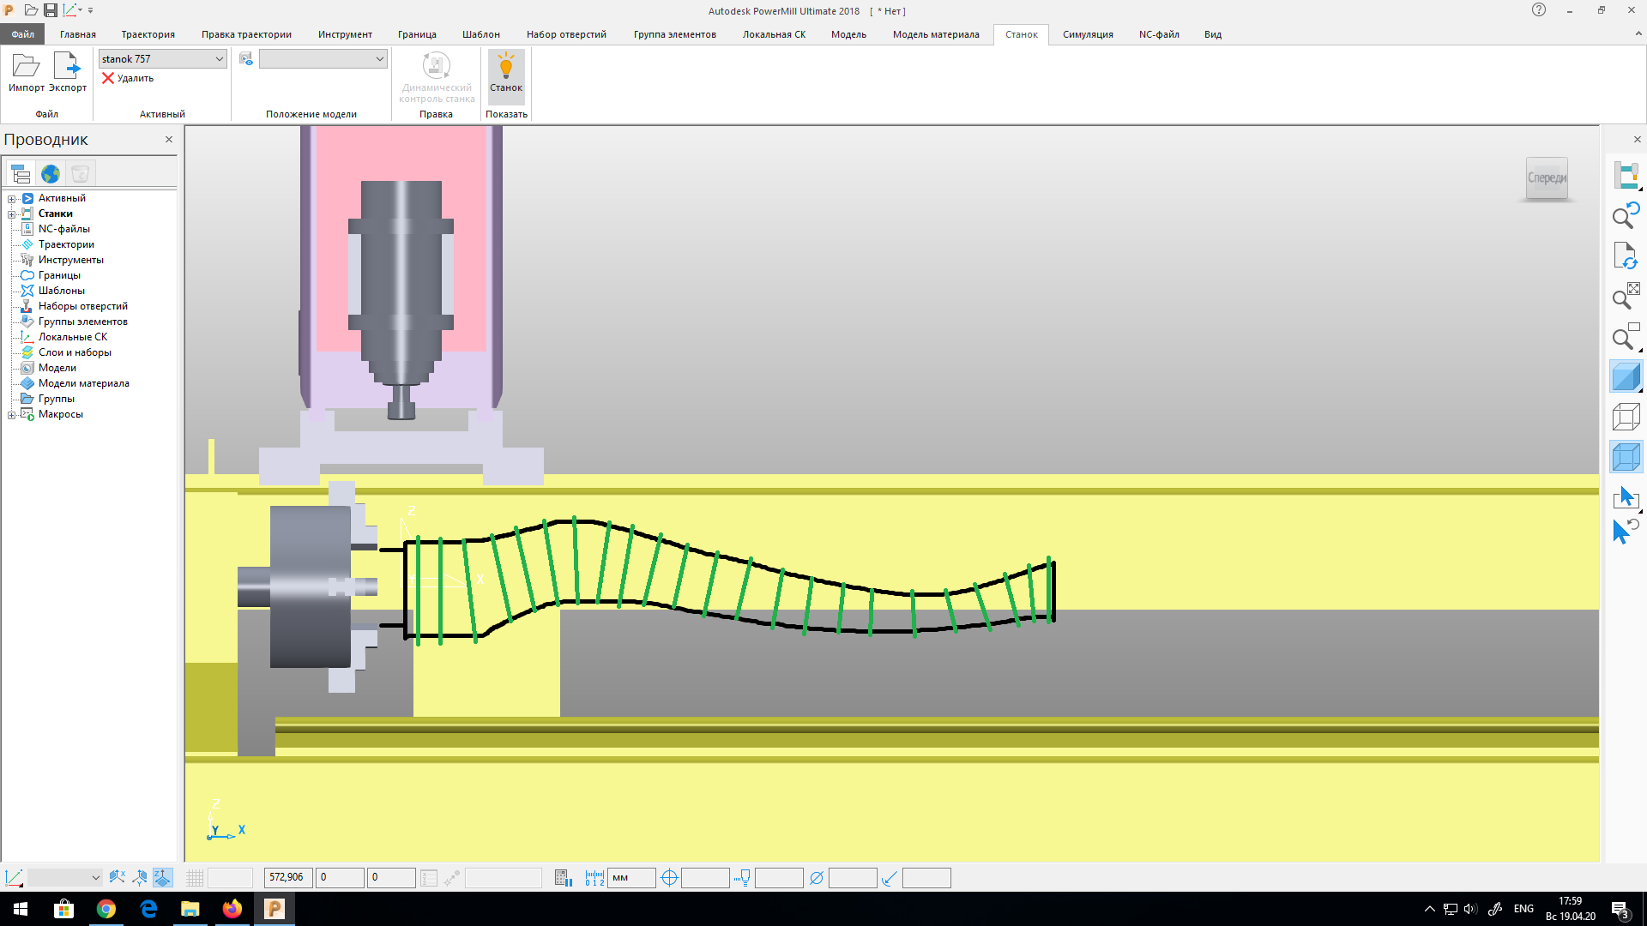
Task: Open the stanok 757 machine dropdown
Action: coord(219,59)
